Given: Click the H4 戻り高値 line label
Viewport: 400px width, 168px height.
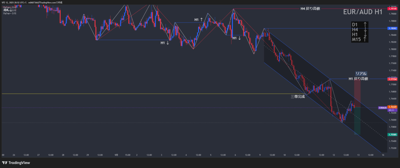Looking at the screenshot, I should pyautogui.click(x=310, y=9).
